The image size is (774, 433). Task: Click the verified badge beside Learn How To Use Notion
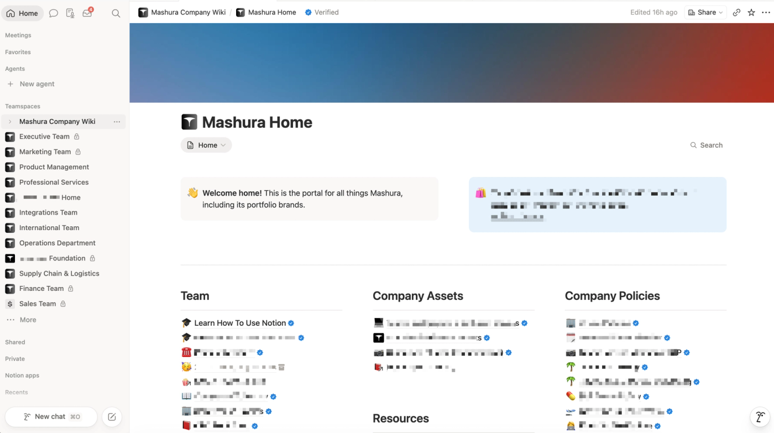pyautogui.click(x=291, y=323)
